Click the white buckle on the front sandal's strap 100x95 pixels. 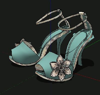[81, 13]
